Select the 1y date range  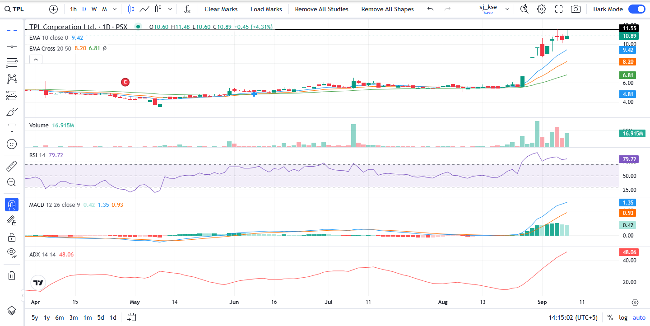pos(46,317)
